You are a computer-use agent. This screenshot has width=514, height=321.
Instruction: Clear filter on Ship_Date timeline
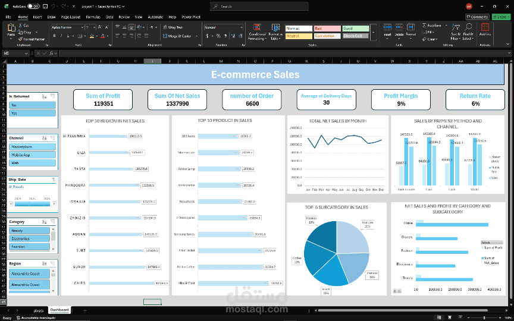tap(54, 180)
